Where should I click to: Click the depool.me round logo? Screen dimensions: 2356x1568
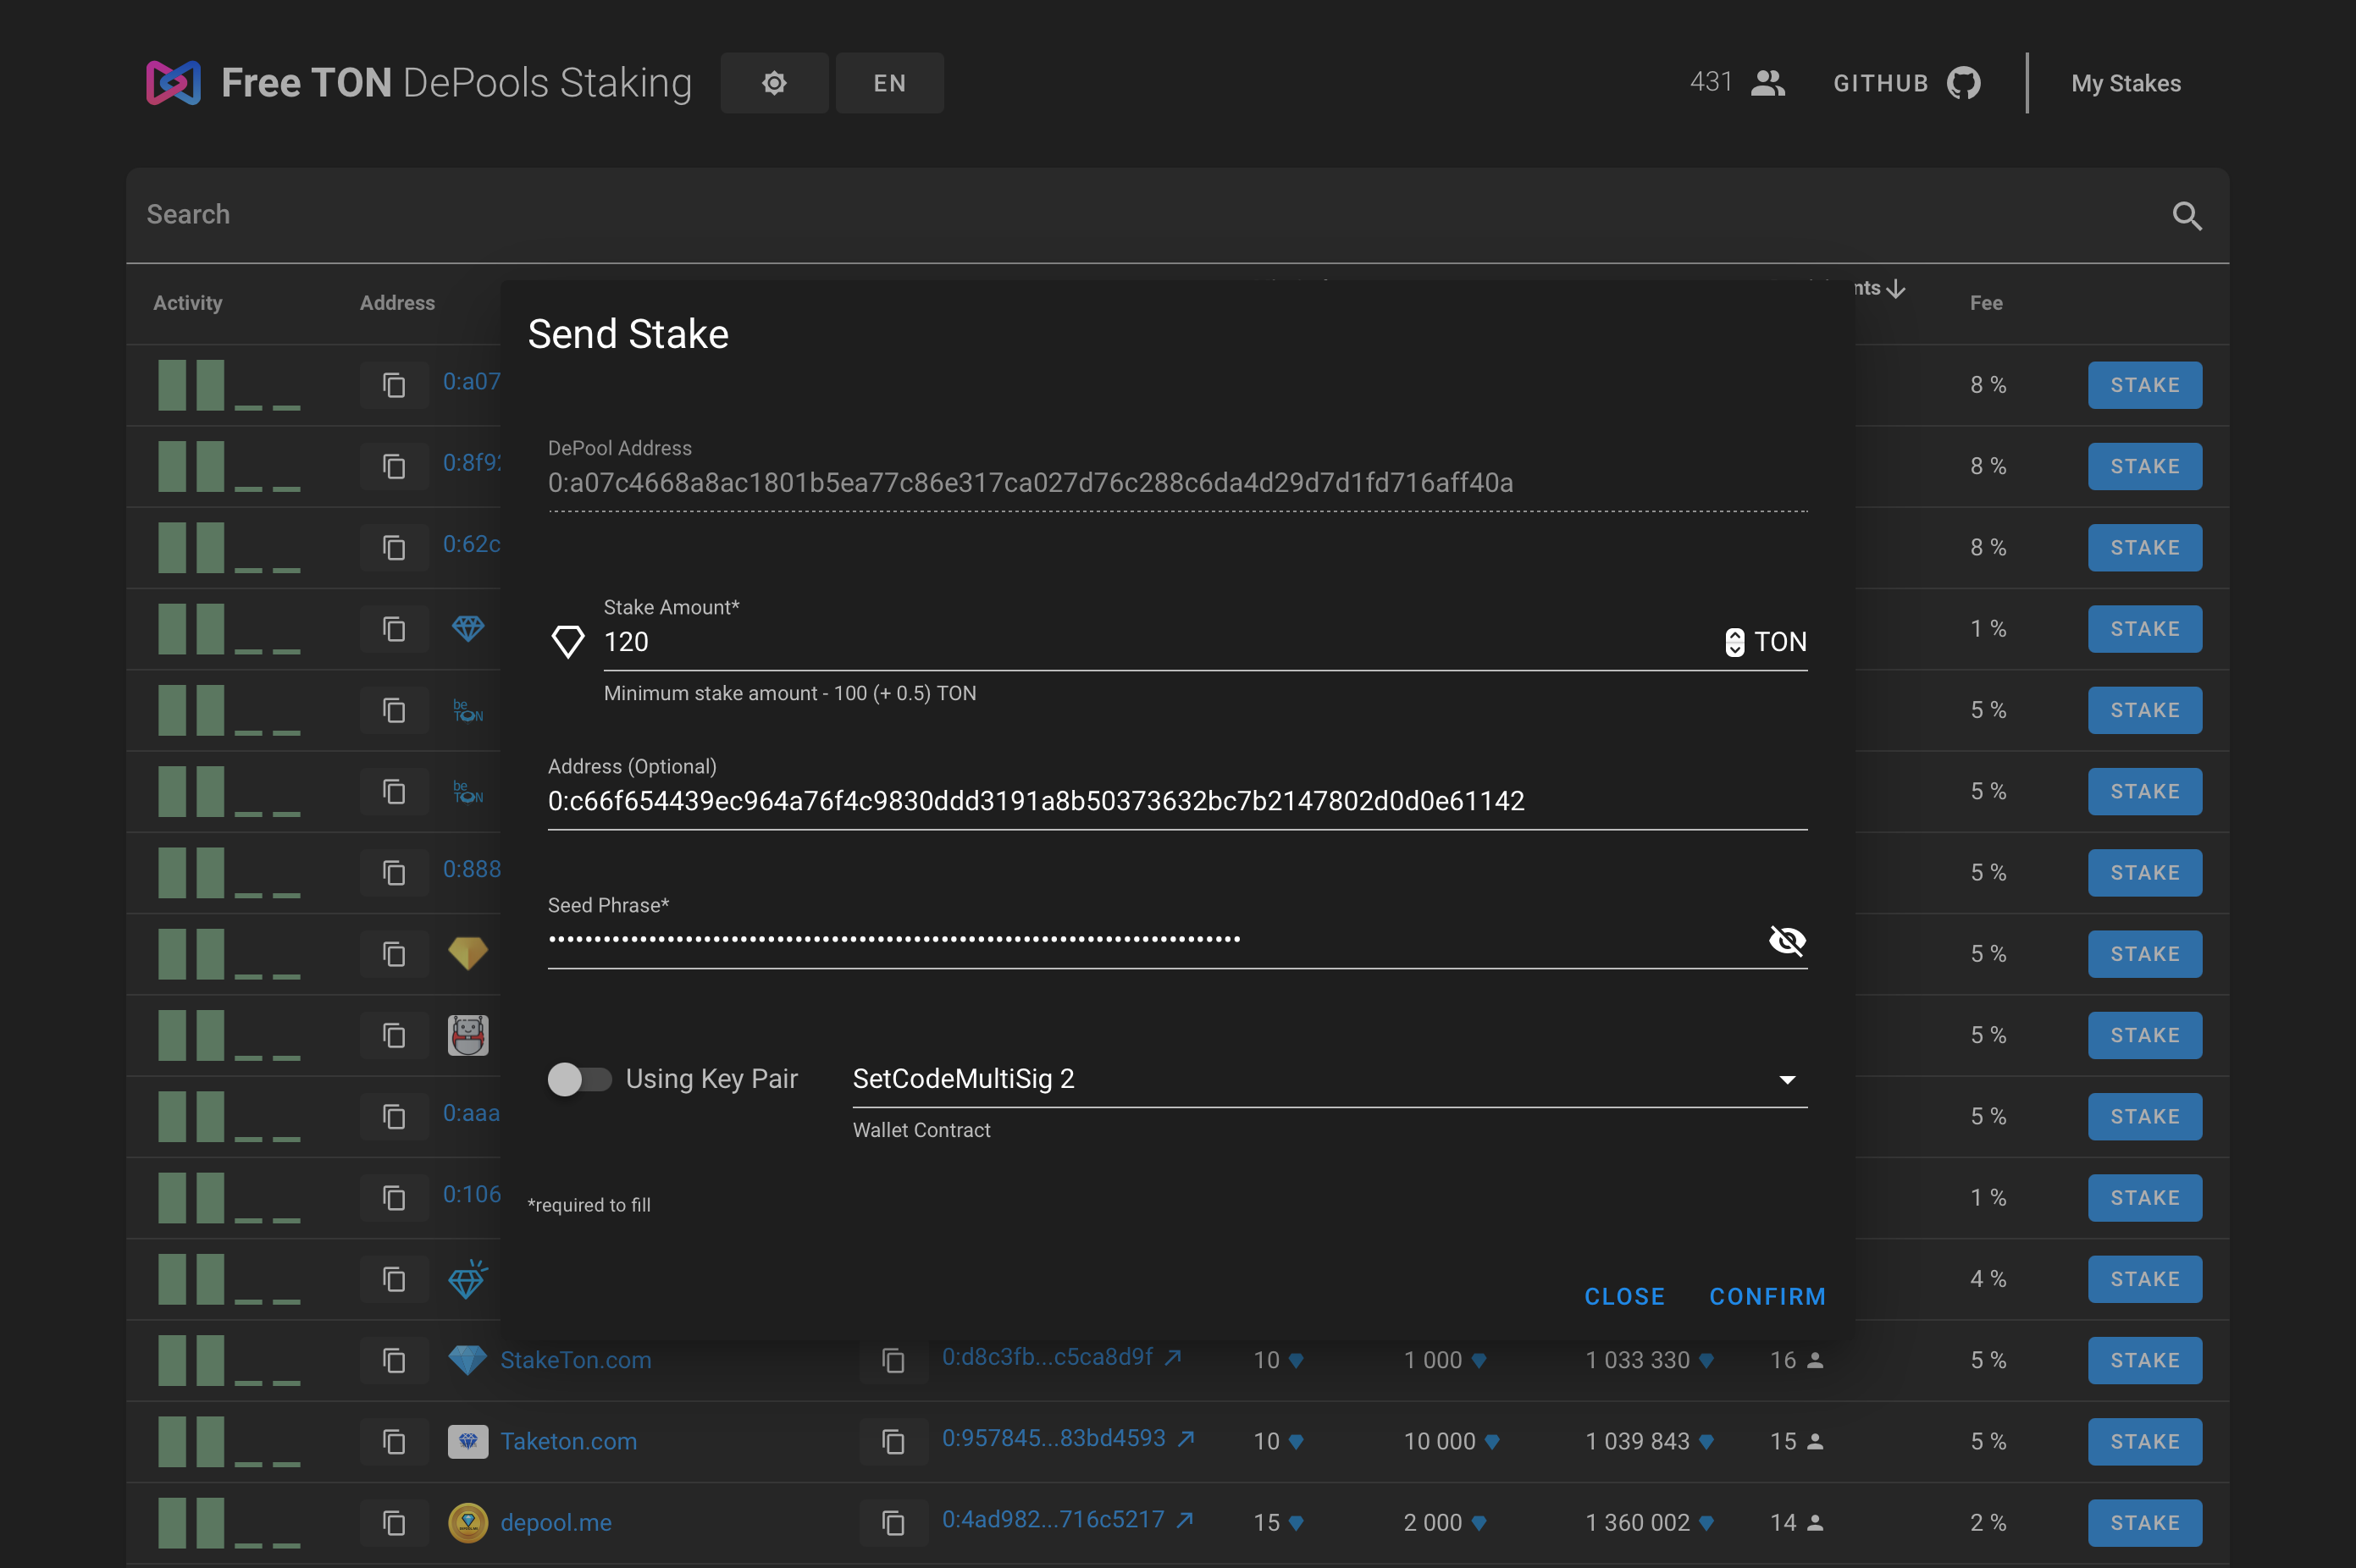coord(467,1523)
